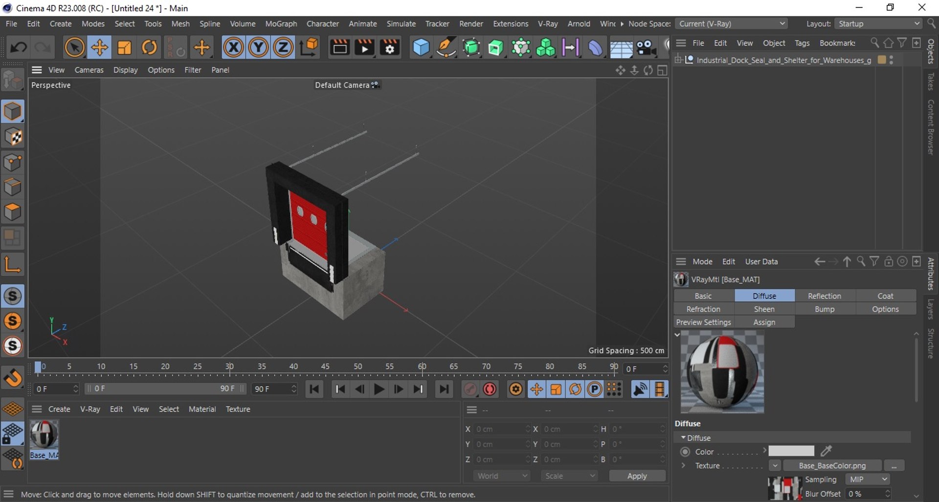Collapse the Diffuse section triangle
939x502 pixels.
coord(683,438)
